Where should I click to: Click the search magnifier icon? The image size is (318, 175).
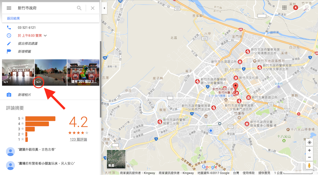pos(79,8)
